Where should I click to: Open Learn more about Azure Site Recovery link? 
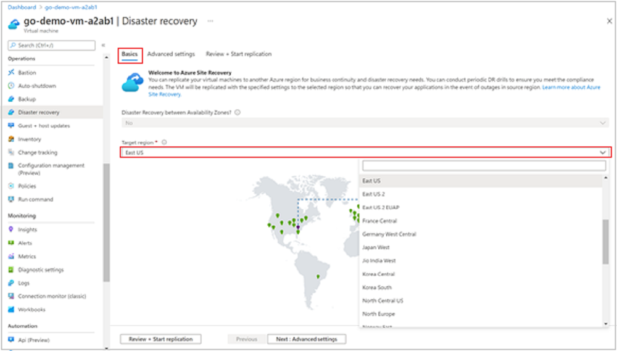(x=571, y=88)
